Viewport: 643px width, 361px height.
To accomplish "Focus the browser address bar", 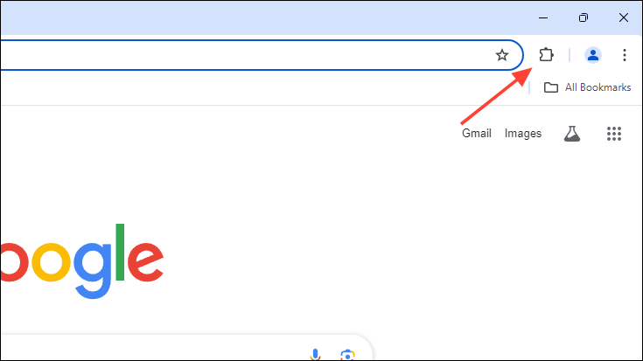I will [x=246, y=55].
